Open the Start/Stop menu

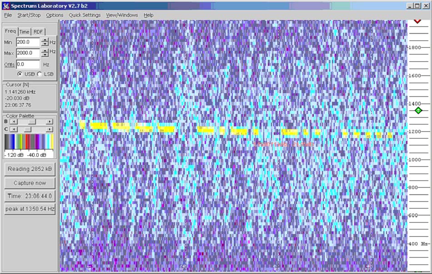pyautogui.click(x=29, y=15)
